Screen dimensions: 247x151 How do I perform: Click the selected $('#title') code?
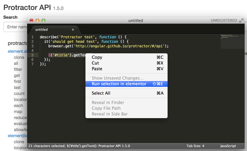click(x=67, y=55)
